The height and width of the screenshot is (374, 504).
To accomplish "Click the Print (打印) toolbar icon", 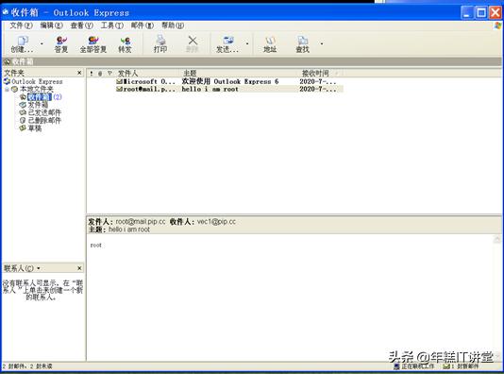I will (x=160, y=44).
